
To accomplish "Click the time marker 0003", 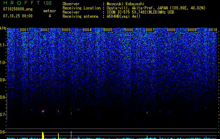I will point(66,30).
